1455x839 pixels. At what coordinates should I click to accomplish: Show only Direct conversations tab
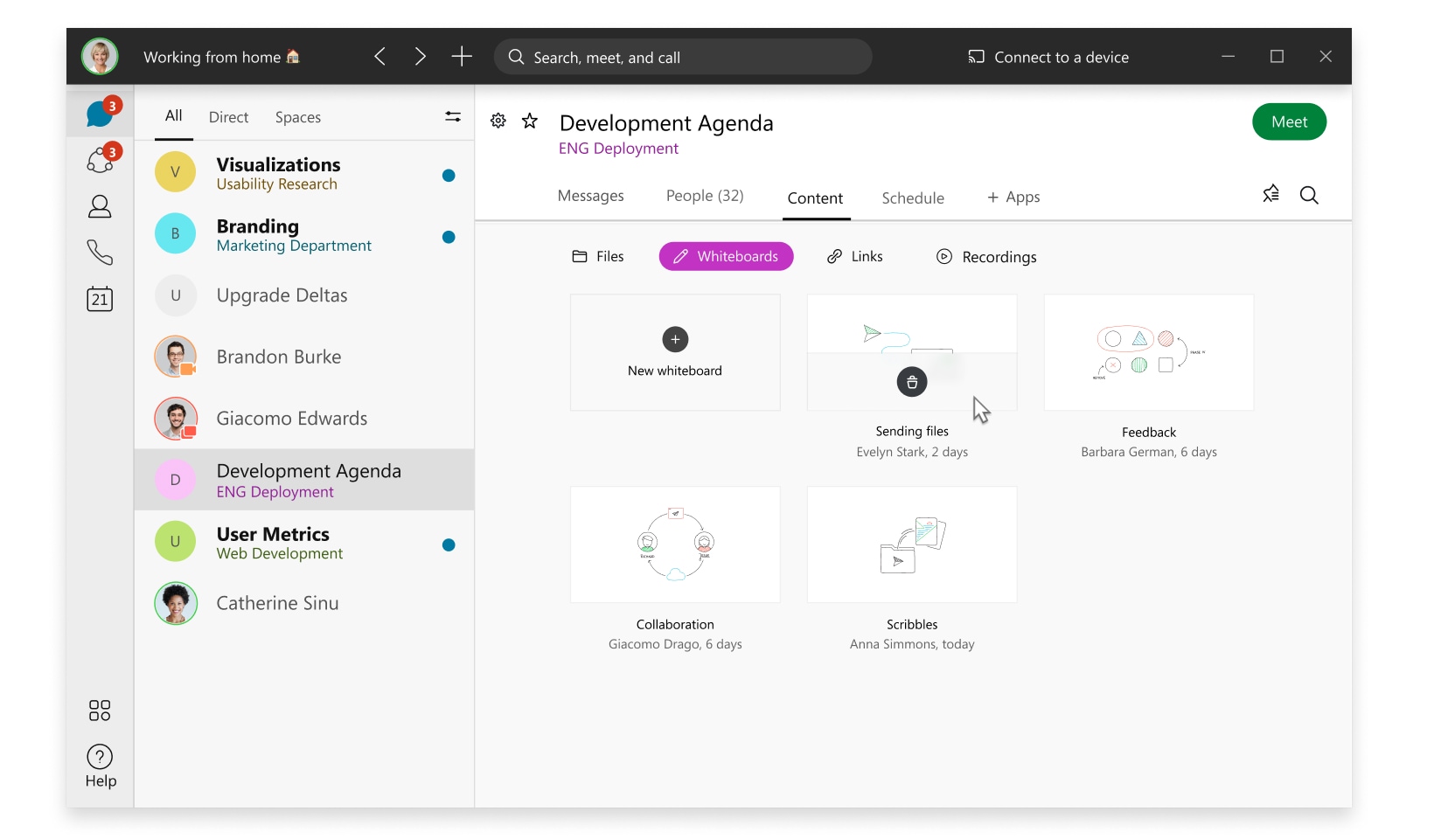(228, 117)
